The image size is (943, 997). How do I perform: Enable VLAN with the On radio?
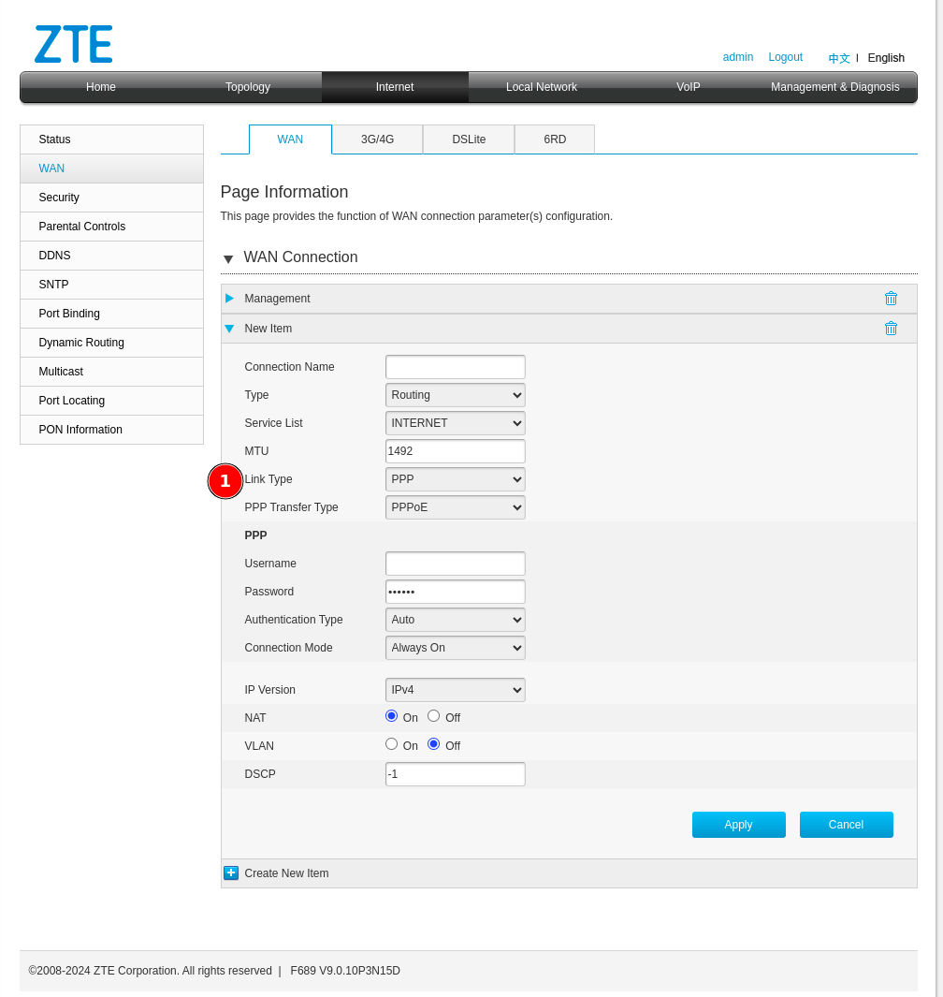click(x=391, y=744)
